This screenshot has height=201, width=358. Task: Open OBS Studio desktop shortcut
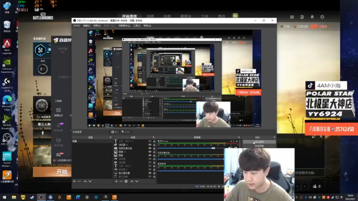tap(7, 139)
